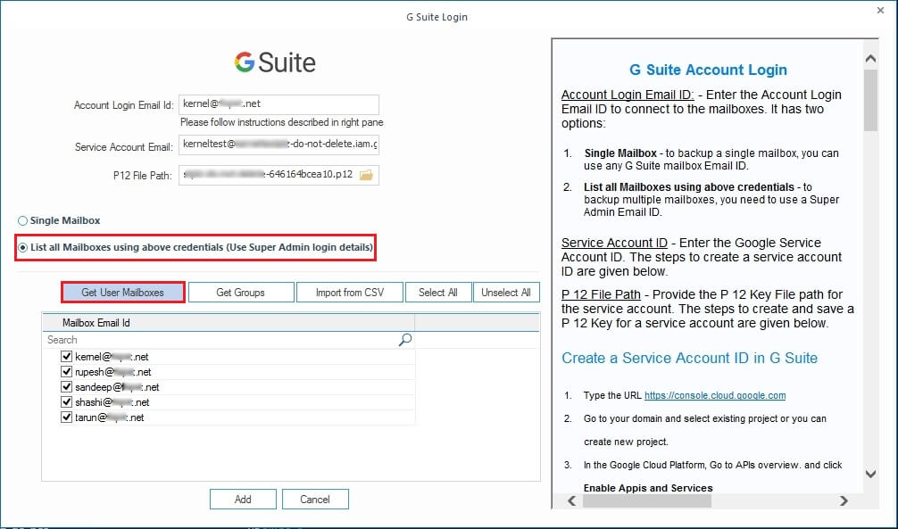Viewport: 898px width, 529px height.
Task: Select List all Mailboxes radio option
Action: pos(22,247)
